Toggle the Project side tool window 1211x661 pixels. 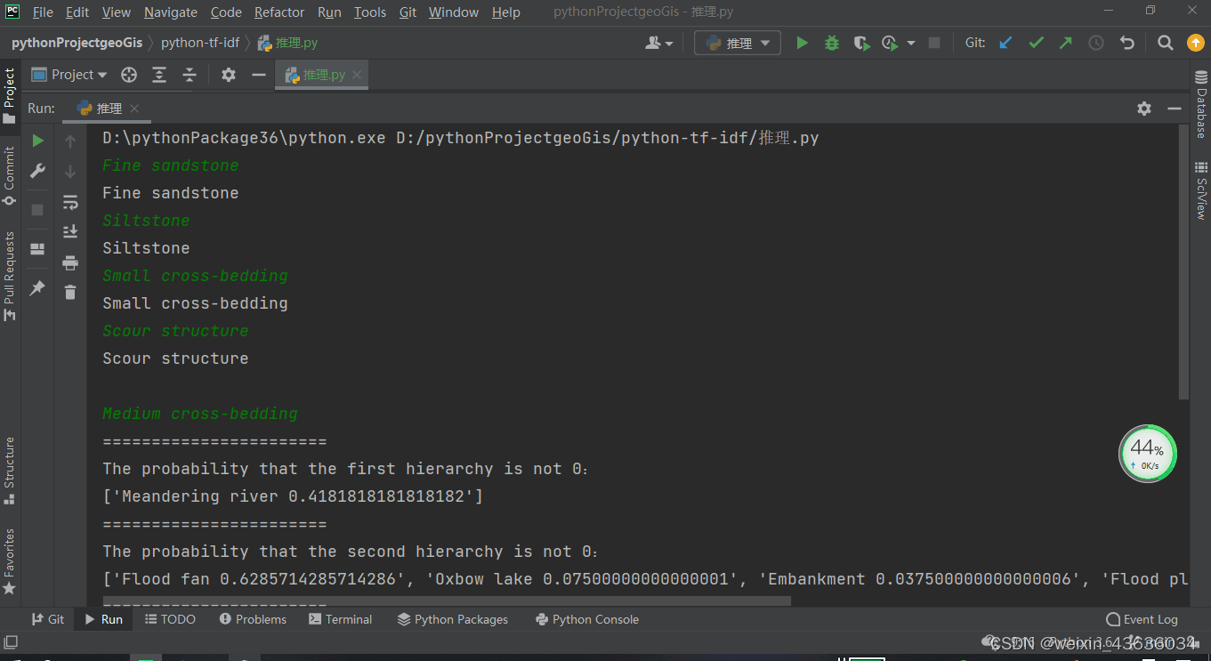point(10,95)
